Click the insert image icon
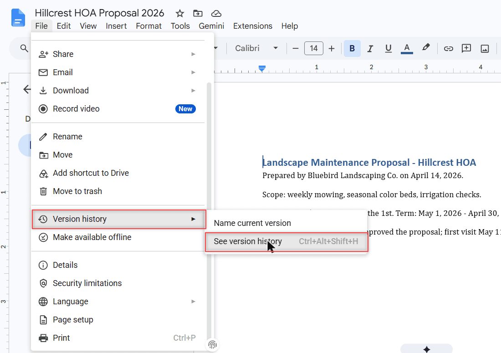 tap(485, 49)
